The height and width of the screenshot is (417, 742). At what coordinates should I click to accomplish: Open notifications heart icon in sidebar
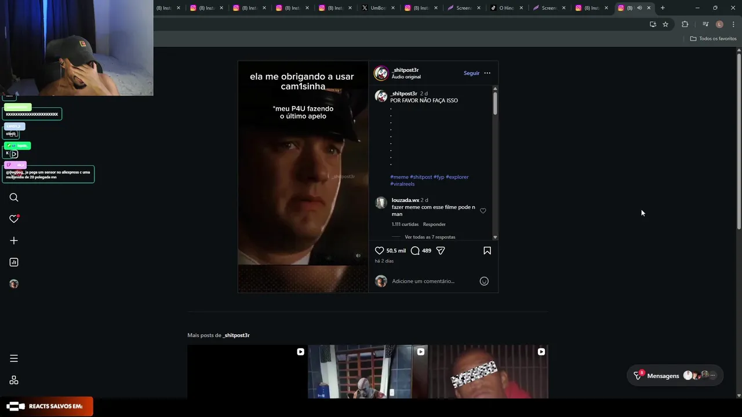point(14,219)
